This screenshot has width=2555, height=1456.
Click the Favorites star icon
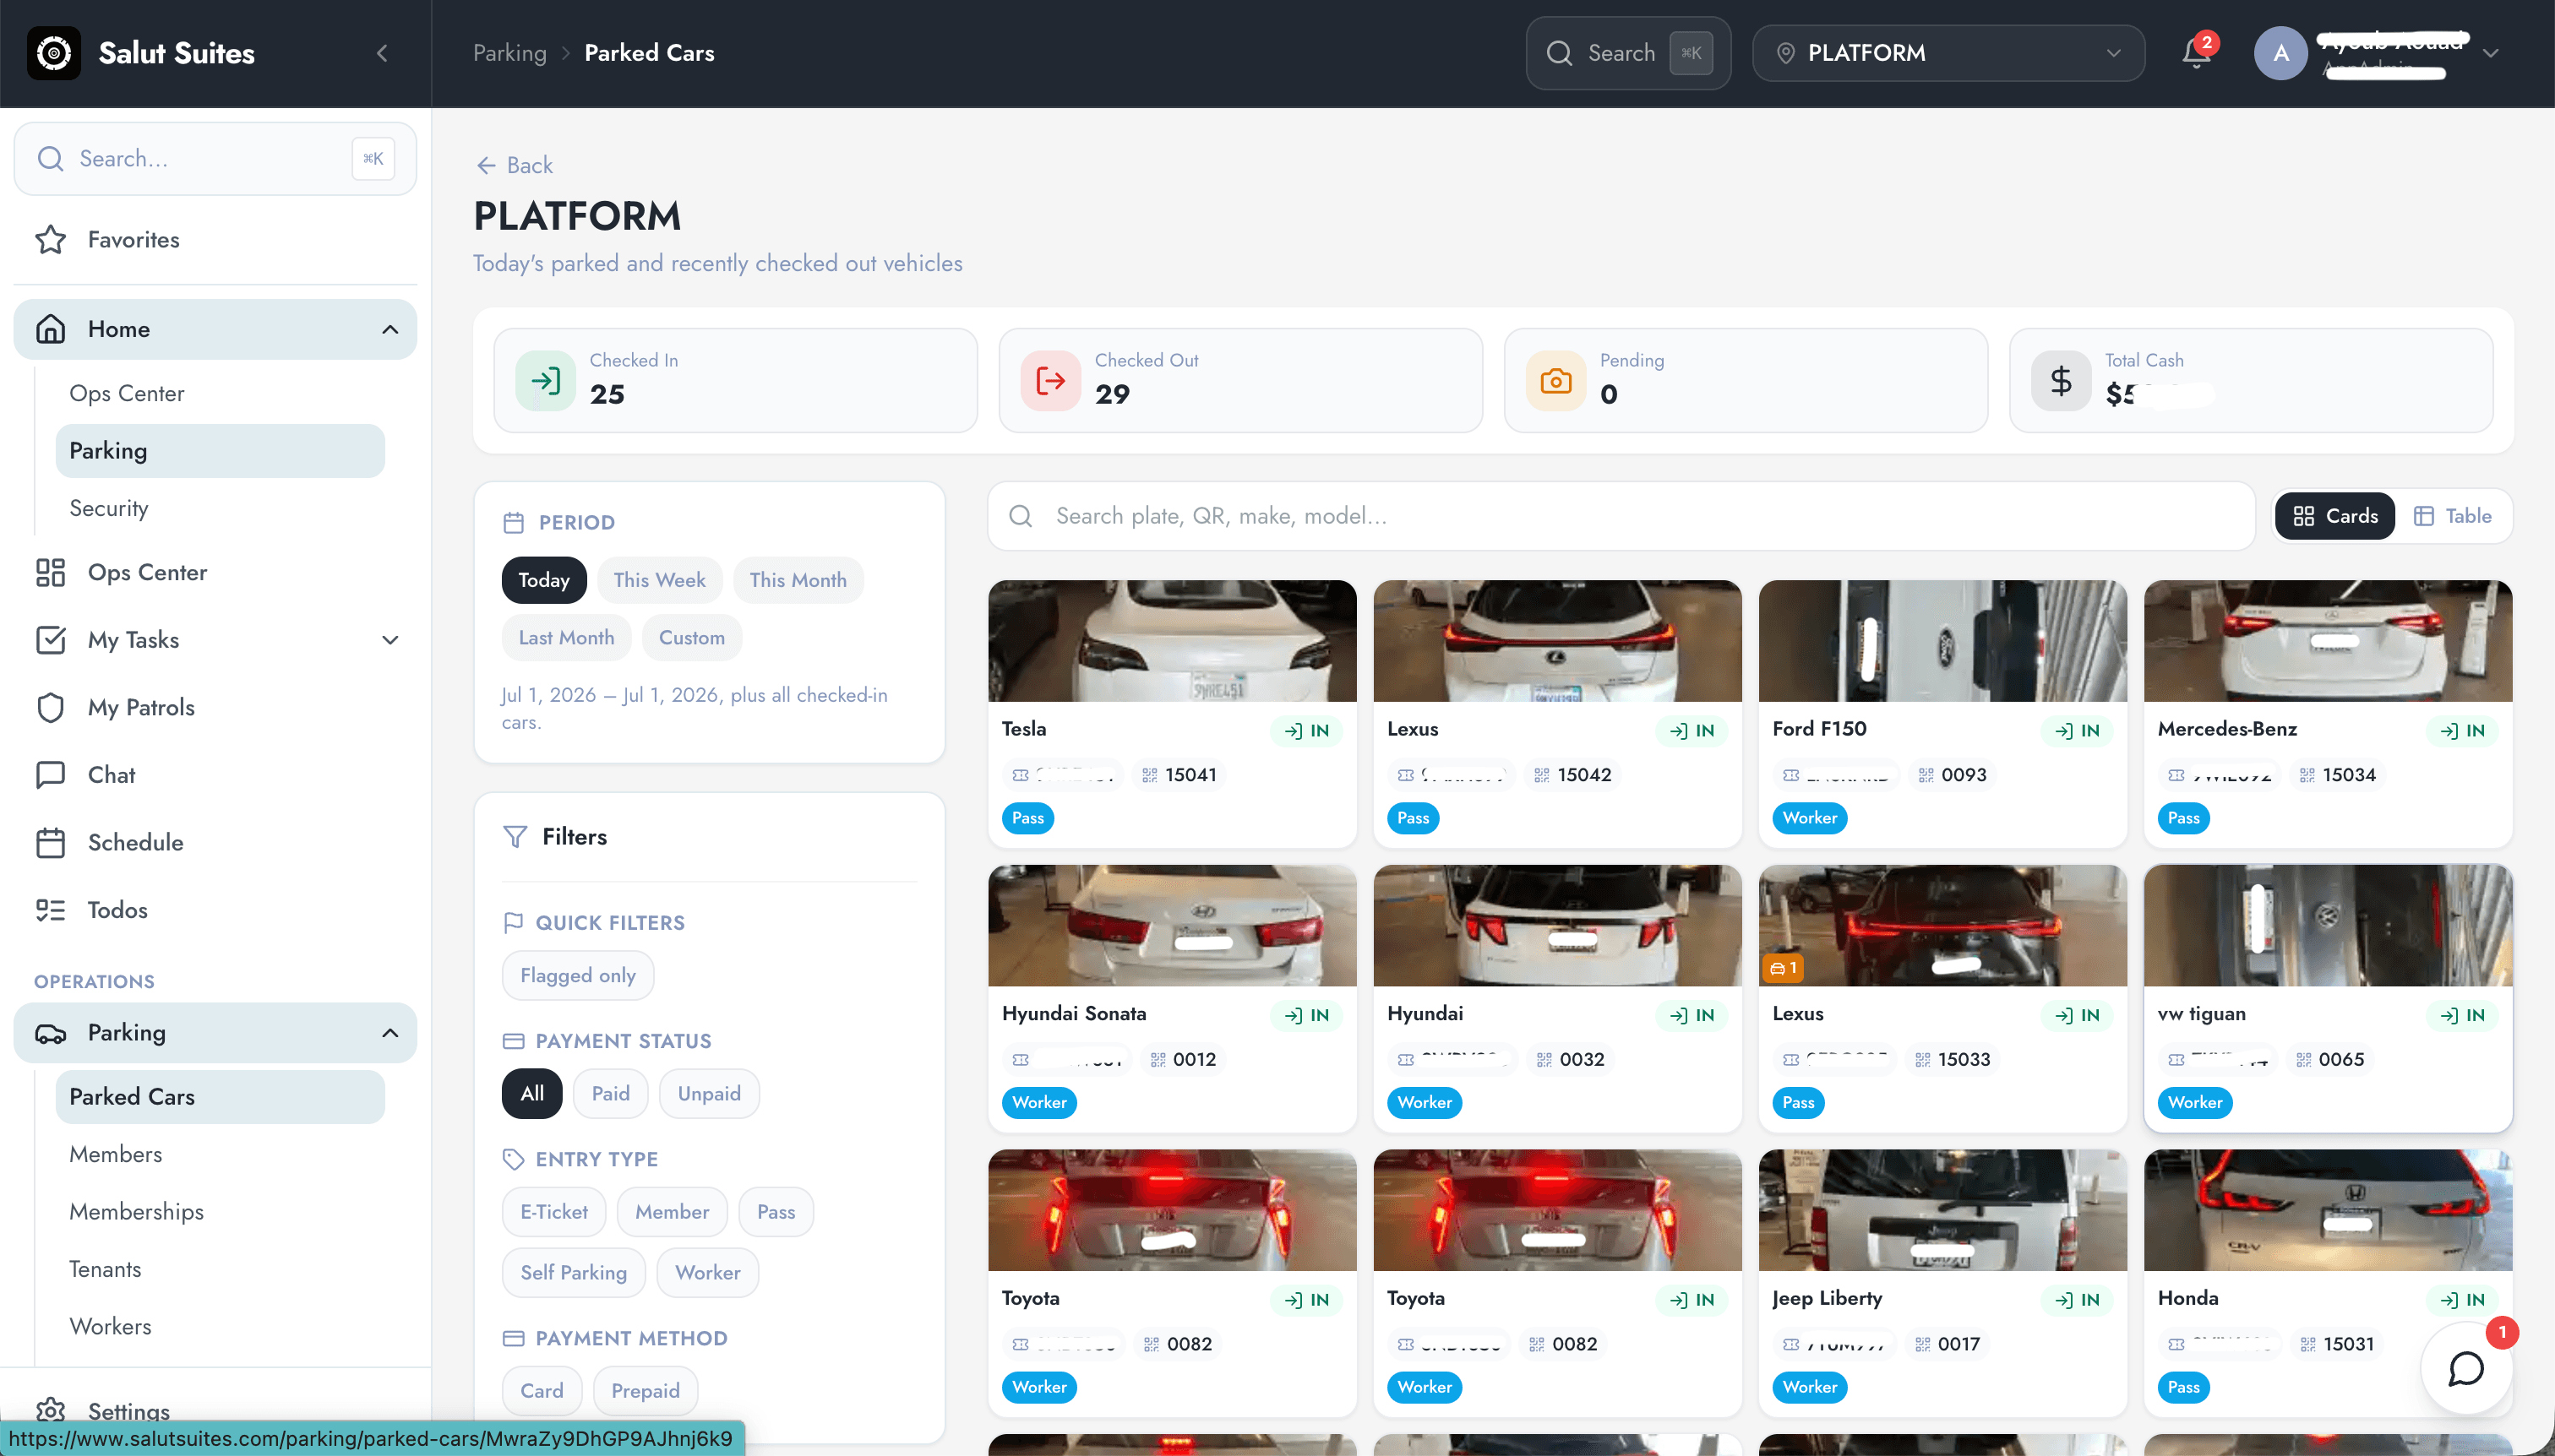click(51, 240)
